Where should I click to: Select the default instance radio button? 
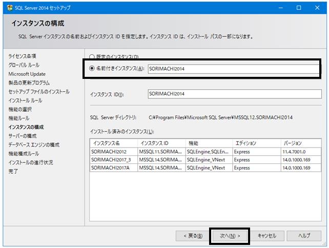tap(92, 57)
